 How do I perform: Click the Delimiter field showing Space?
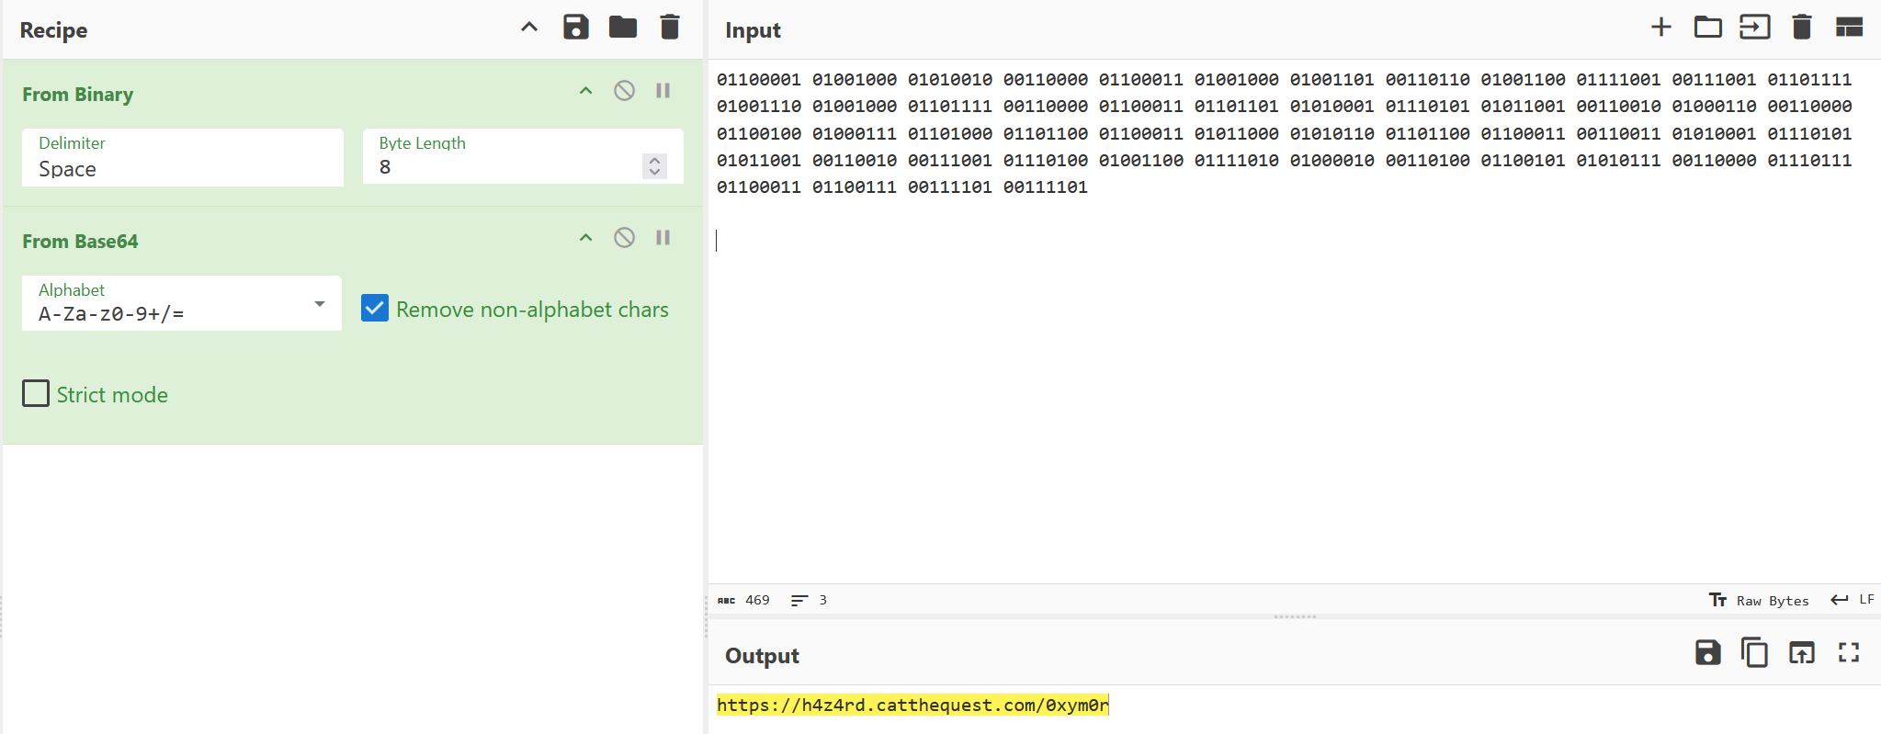(182, 158)
